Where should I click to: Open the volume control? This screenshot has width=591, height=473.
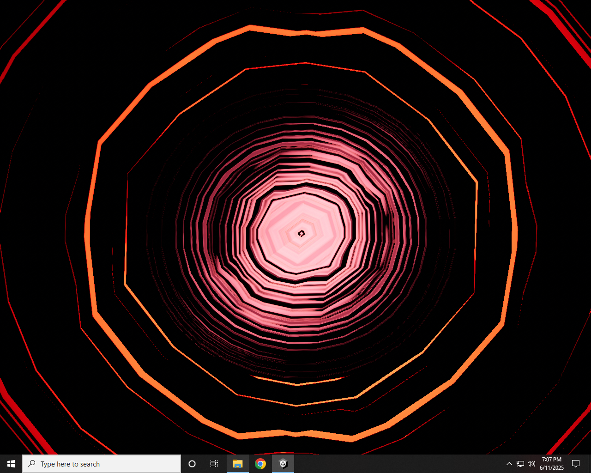click(531, 464)
